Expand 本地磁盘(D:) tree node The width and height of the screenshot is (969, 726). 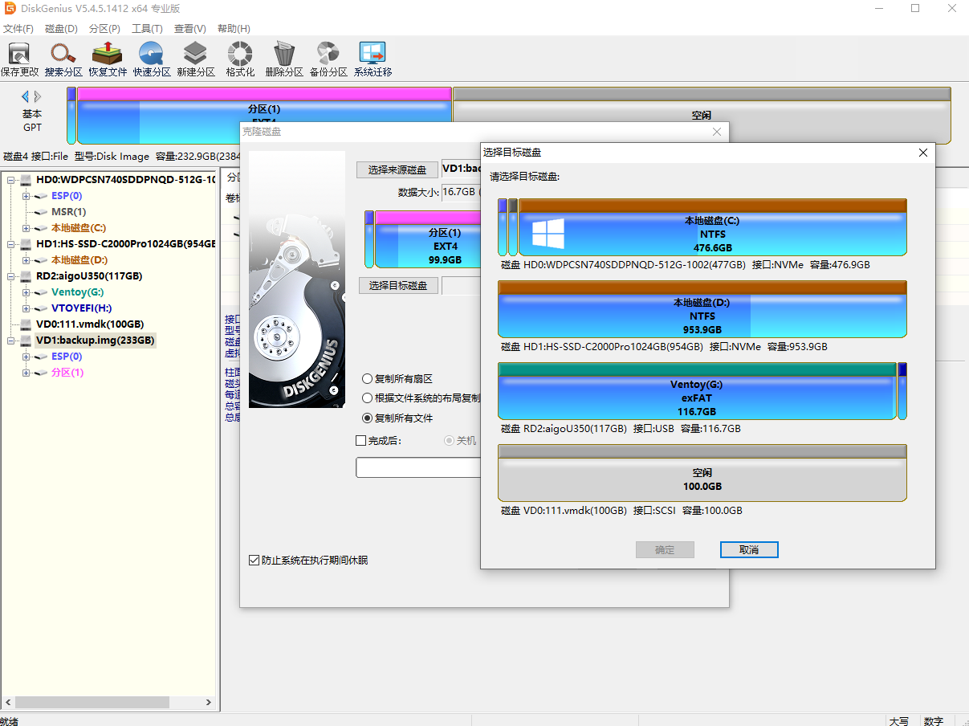point(26,260)
